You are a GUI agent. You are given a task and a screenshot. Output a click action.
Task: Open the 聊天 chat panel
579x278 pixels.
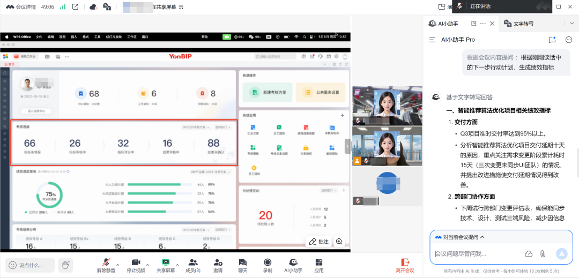tap(243, 262)
